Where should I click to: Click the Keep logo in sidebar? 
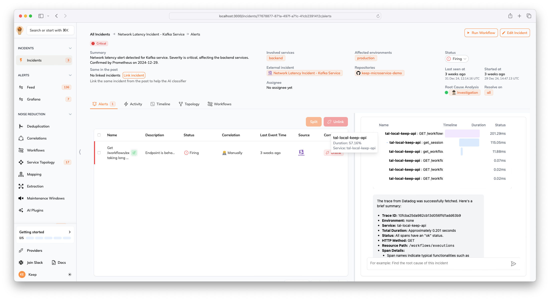tap(20, 30)
